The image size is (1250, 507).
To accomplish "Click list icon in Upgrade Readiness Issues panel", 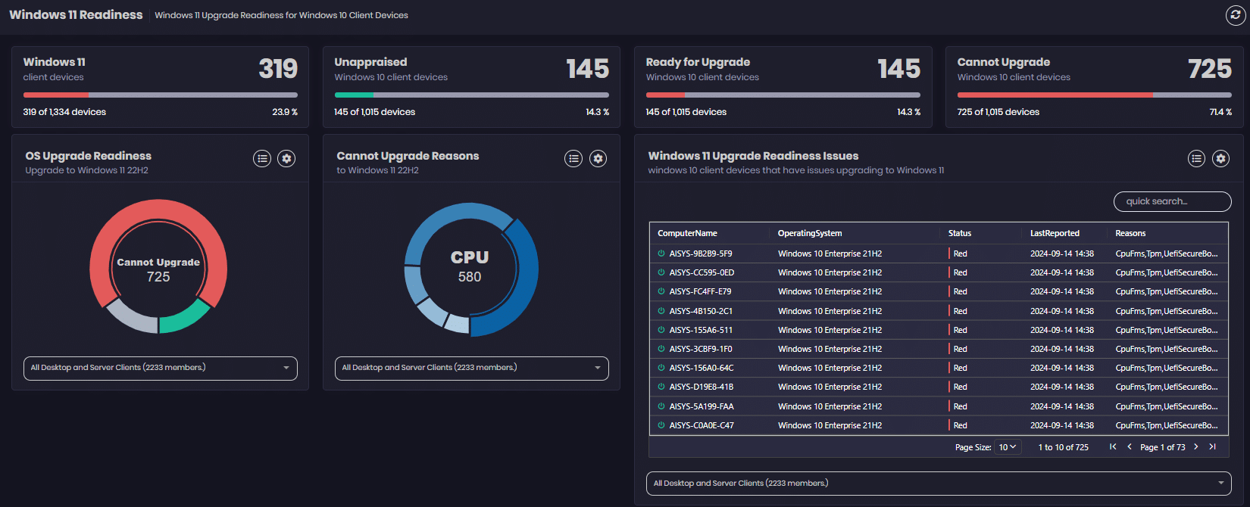I will (1196, 158).
